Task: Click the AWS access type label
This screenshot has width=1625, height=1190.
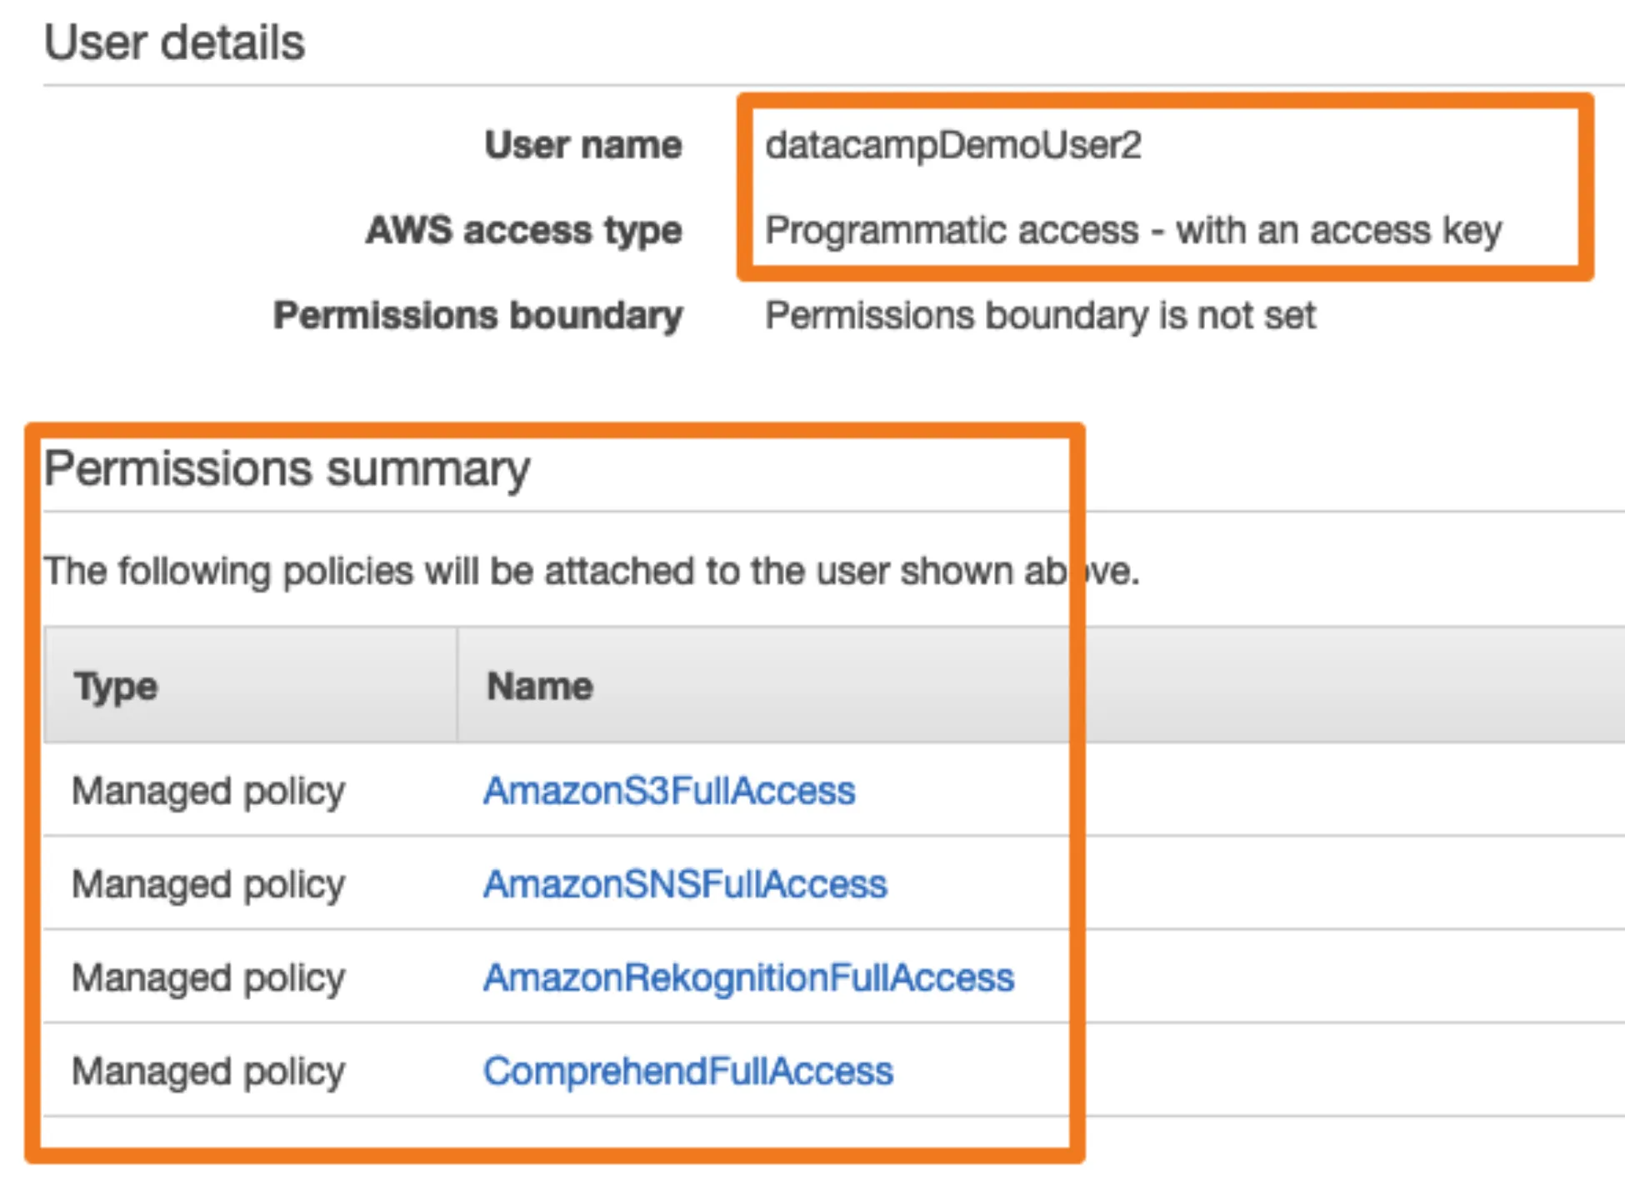Action: (523, 230)
